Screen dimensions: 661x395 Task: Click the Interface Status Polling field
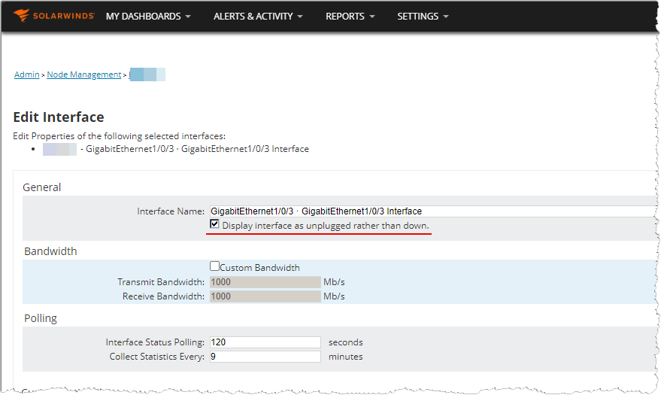coord(265,342)
